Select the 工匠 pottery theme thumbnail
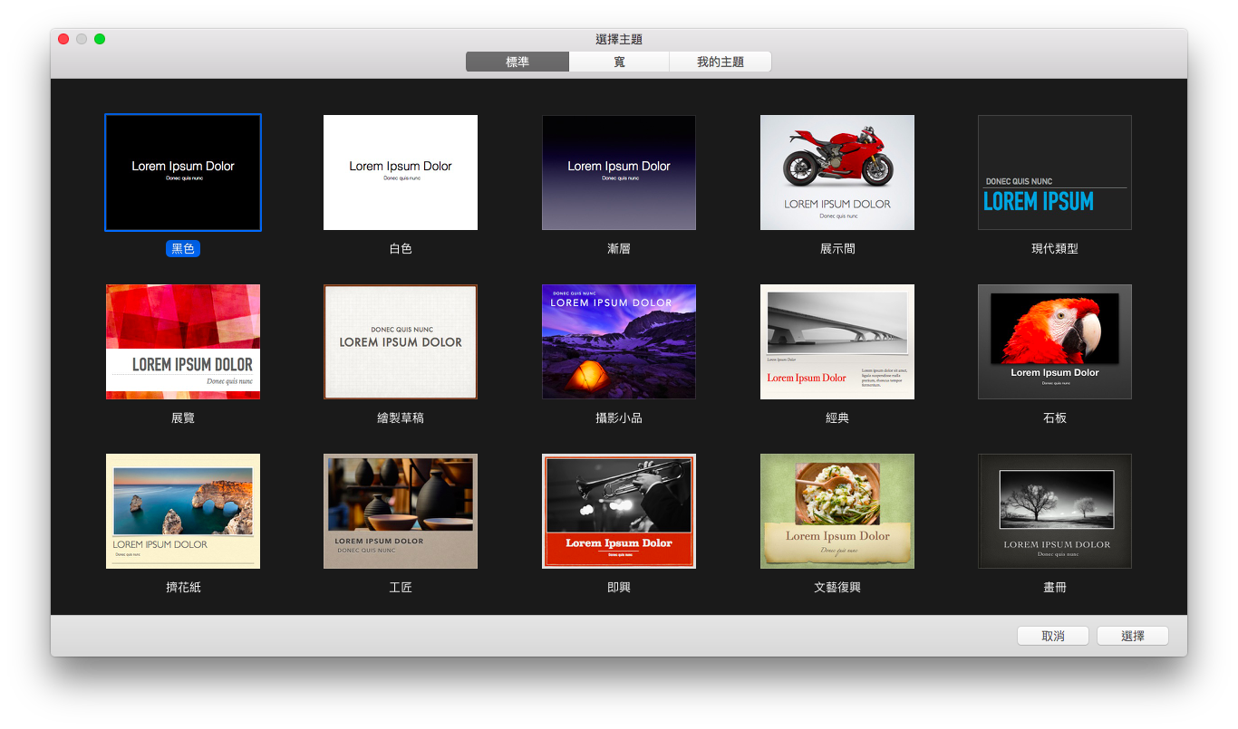The width and height of the screenshot is (1238, 729). 401,511
